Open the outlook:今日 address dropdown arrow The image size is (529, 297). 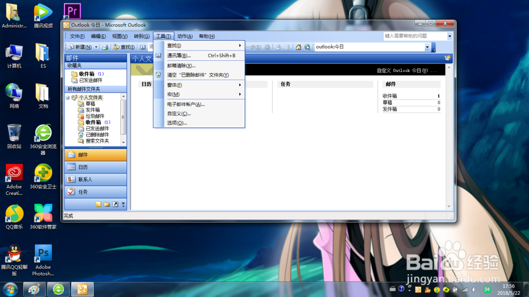[x=427, y=47]
